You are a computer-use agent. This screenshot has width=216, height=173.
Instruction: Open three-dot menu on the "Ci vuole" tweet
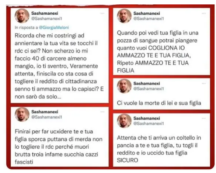point(204,83)
